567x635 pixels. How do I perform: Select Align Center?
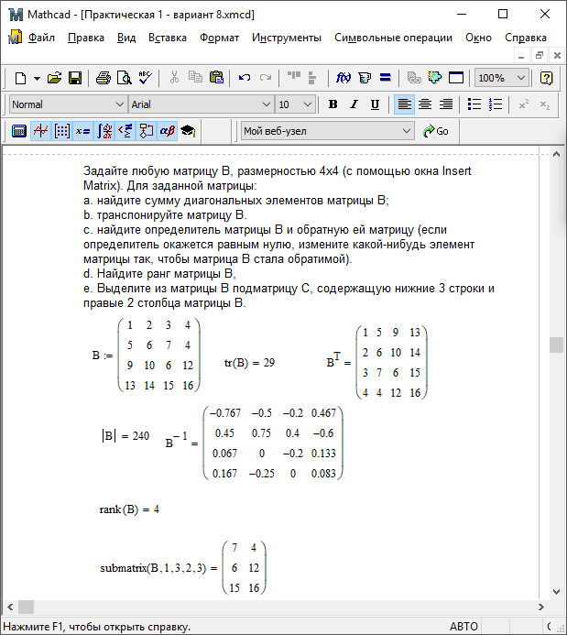[425, 104]
